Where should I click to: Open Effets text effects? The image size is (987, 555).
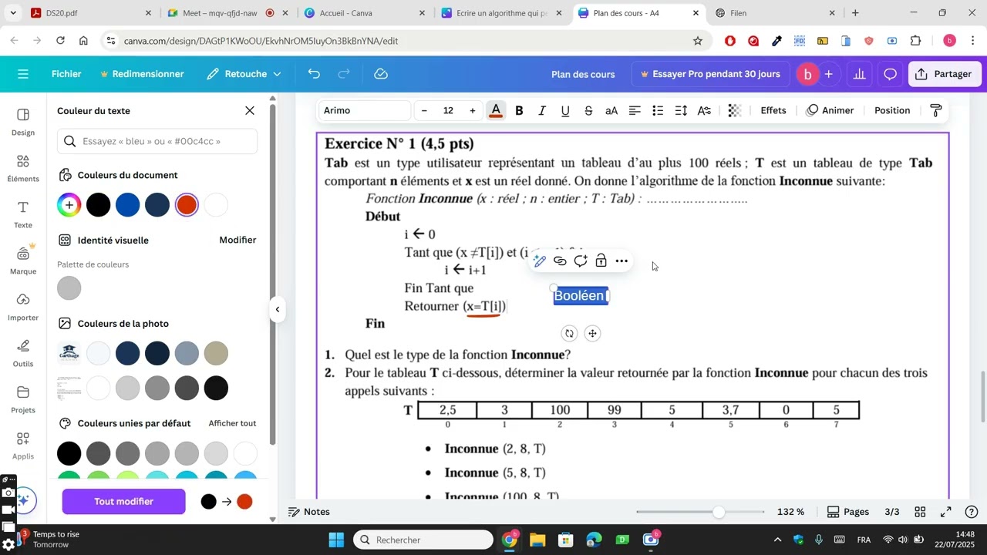773,111
